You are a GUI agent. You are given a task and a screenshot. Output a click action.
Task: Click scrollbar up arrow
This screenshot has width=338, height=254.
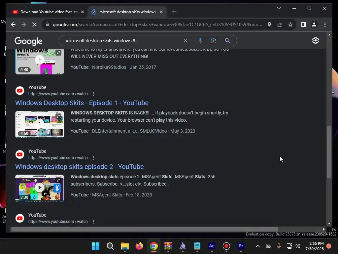pos(329,34)
